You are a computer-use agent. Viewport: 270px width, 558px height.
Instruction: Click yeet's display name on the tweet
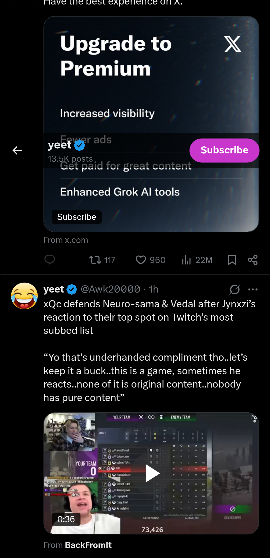click(54, 289)
